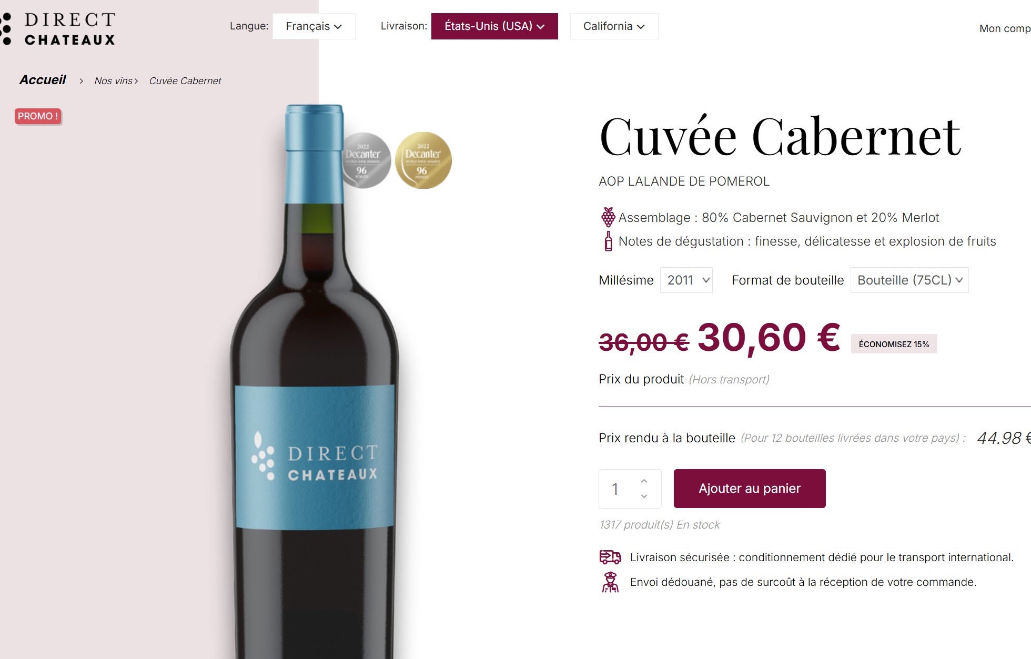Click the Ajouter au panier button
The height and width of the screenshot is (659, 1031).
750,489
